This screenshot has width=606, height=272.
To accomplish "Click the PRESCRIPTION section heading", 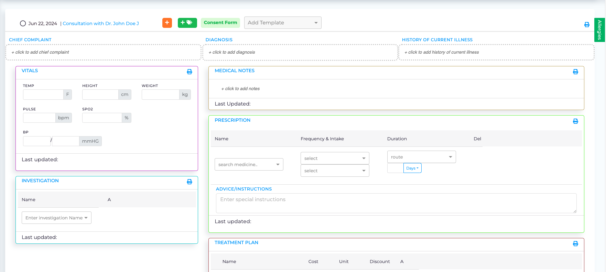I will click(232, 120).
